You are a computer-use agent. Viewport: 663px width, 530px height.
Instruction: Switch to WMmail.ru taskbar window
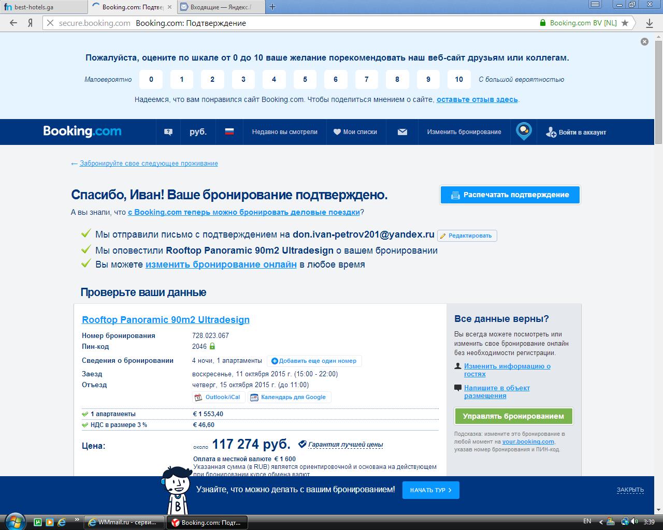point(124,522)
